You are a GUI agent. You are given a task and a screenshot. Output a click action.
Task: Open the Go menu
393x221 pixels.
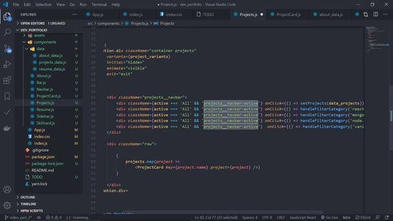[x=72, y=4]
